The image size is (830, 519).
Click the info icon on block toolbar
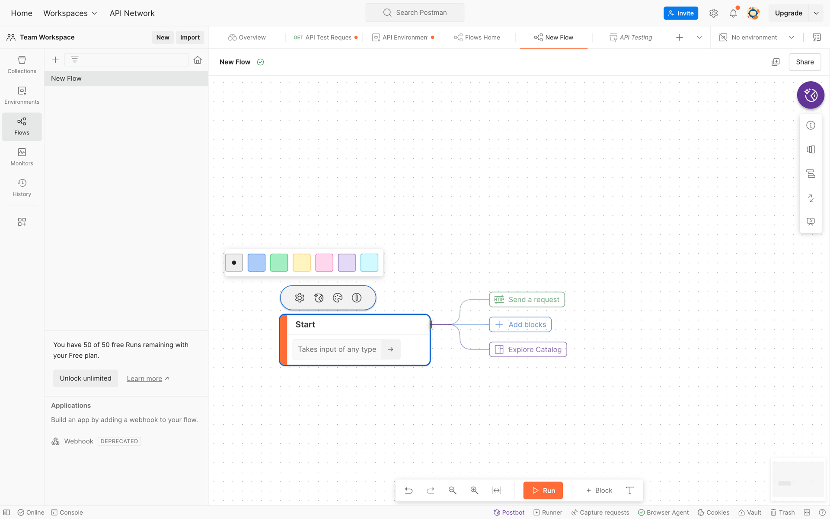(x=357, y=298)
